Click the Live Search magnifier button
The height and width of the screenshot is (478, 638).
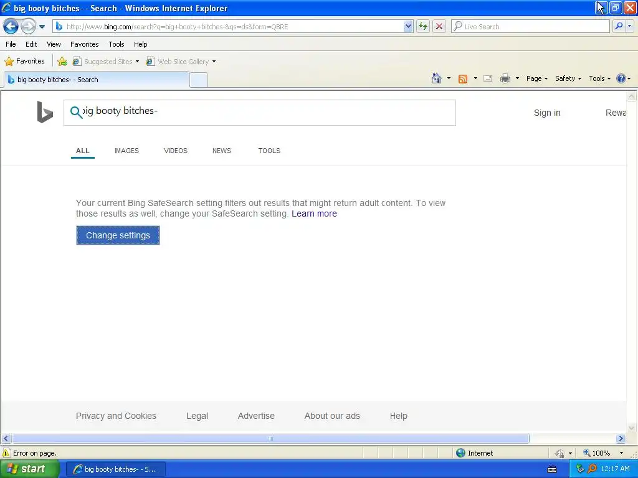(x=619, y=26)
